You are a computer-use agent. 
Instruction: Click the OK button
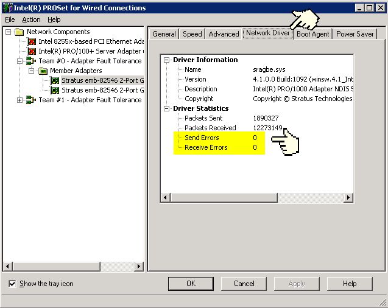coord(191,284)
